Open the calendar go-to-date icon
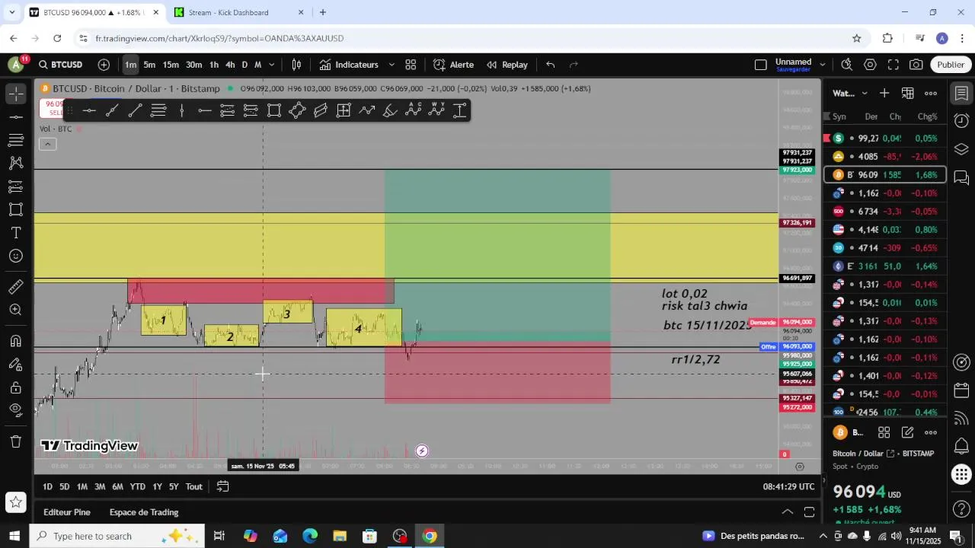The image size is (975, 548). (x=222, y=486)
